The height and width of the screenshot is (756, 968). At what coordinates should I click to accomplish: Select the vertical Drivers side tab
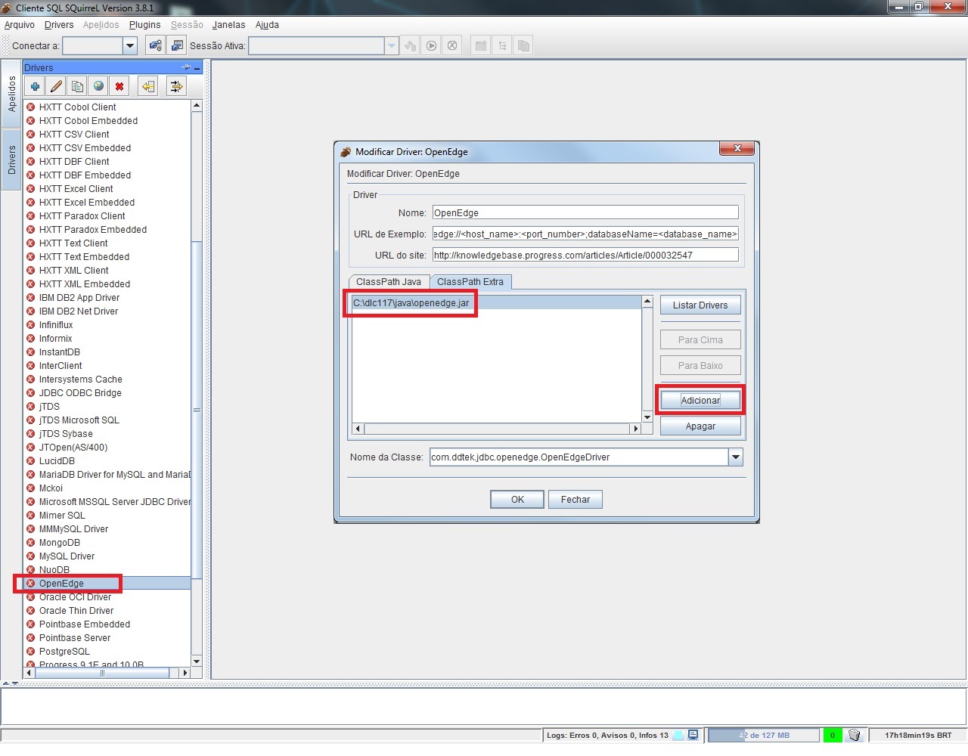[x=11, y=160]
